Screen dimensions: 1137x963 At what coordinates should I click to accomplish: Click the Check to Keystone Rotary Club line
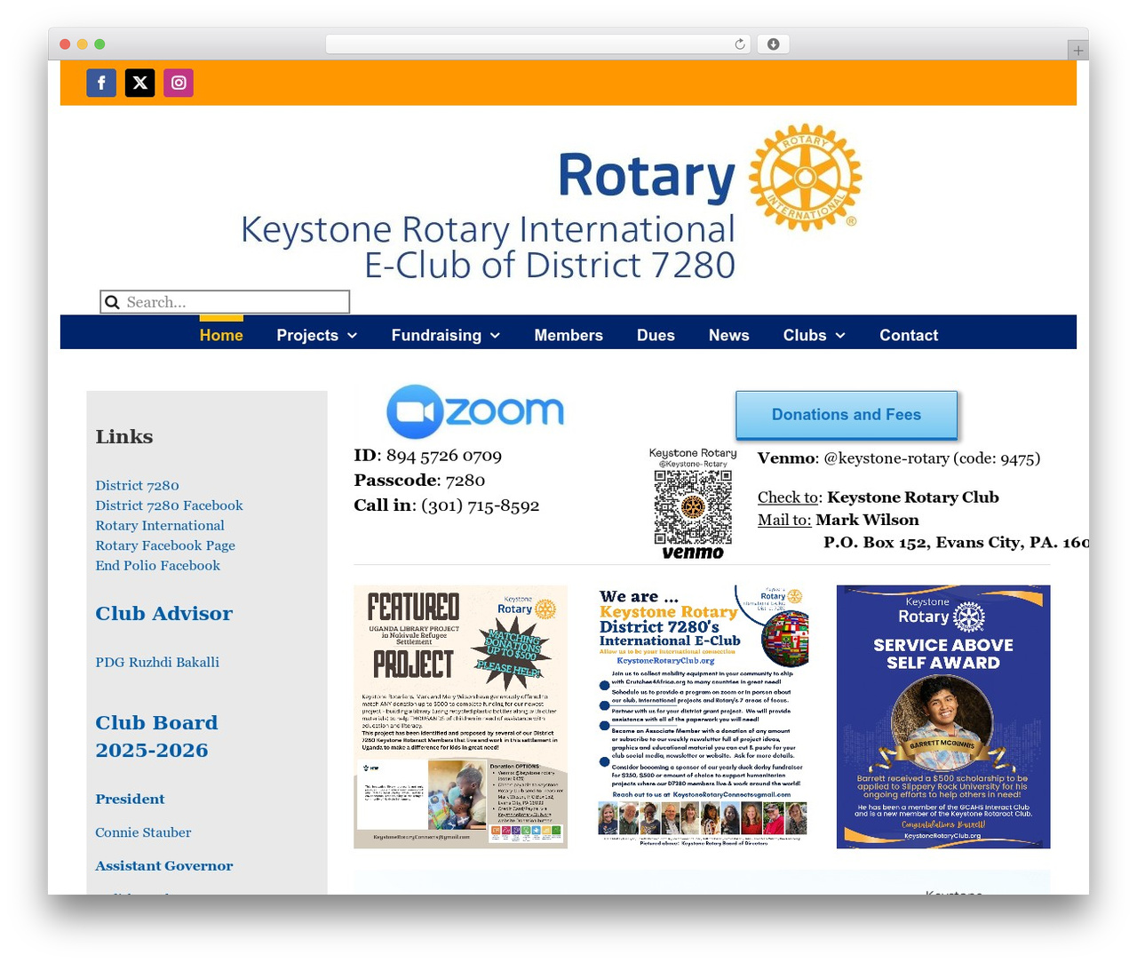pos(879,497)
